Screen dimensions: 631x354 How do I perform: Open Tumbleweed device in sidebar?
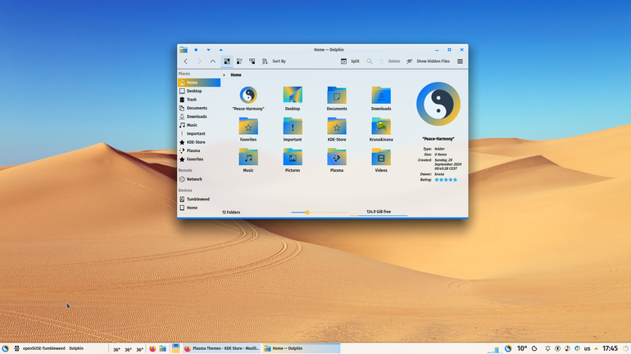pyautogui.click(x=199, y=199)
